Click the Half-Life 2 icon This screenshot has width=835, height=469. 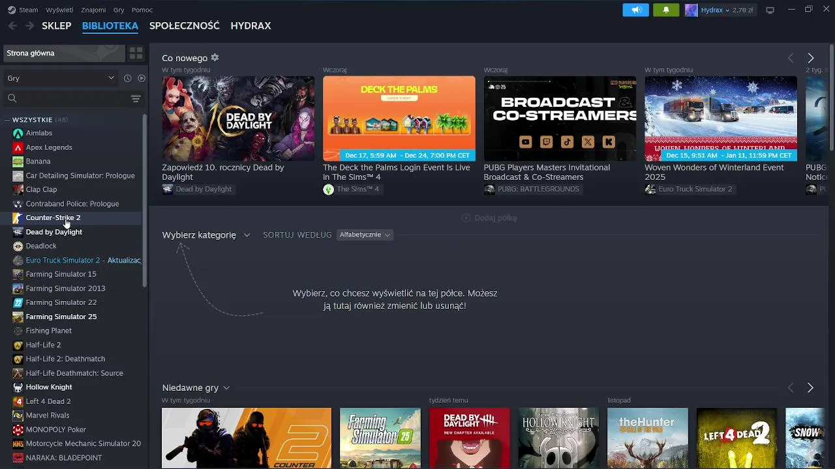pyautogui.click(x=18, y=345)
